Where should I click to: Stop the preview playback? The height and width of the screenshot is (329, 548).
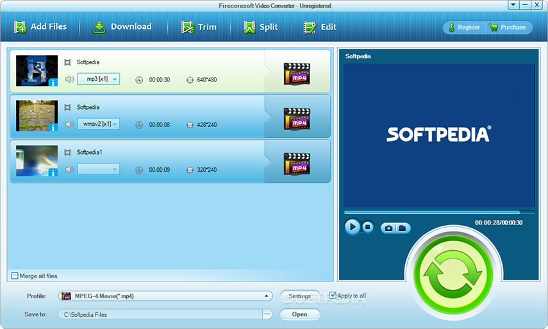(x=367, y=227)
